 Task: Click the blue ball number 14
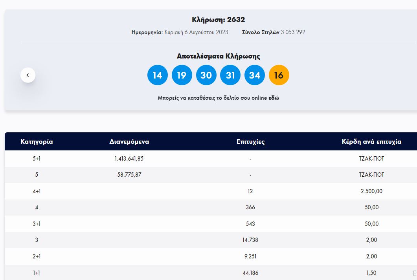point(157,75)
